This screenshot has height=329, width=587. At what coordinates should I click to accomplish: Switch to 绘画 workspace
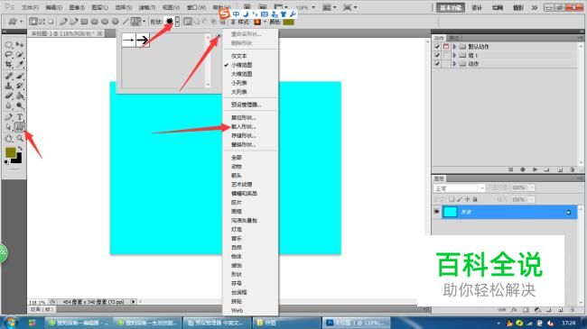[x=498, y=8]
